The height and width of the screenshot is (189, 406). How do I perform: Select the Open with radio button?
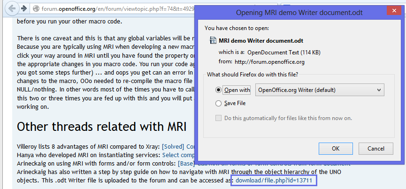click(x=218, y=90)
